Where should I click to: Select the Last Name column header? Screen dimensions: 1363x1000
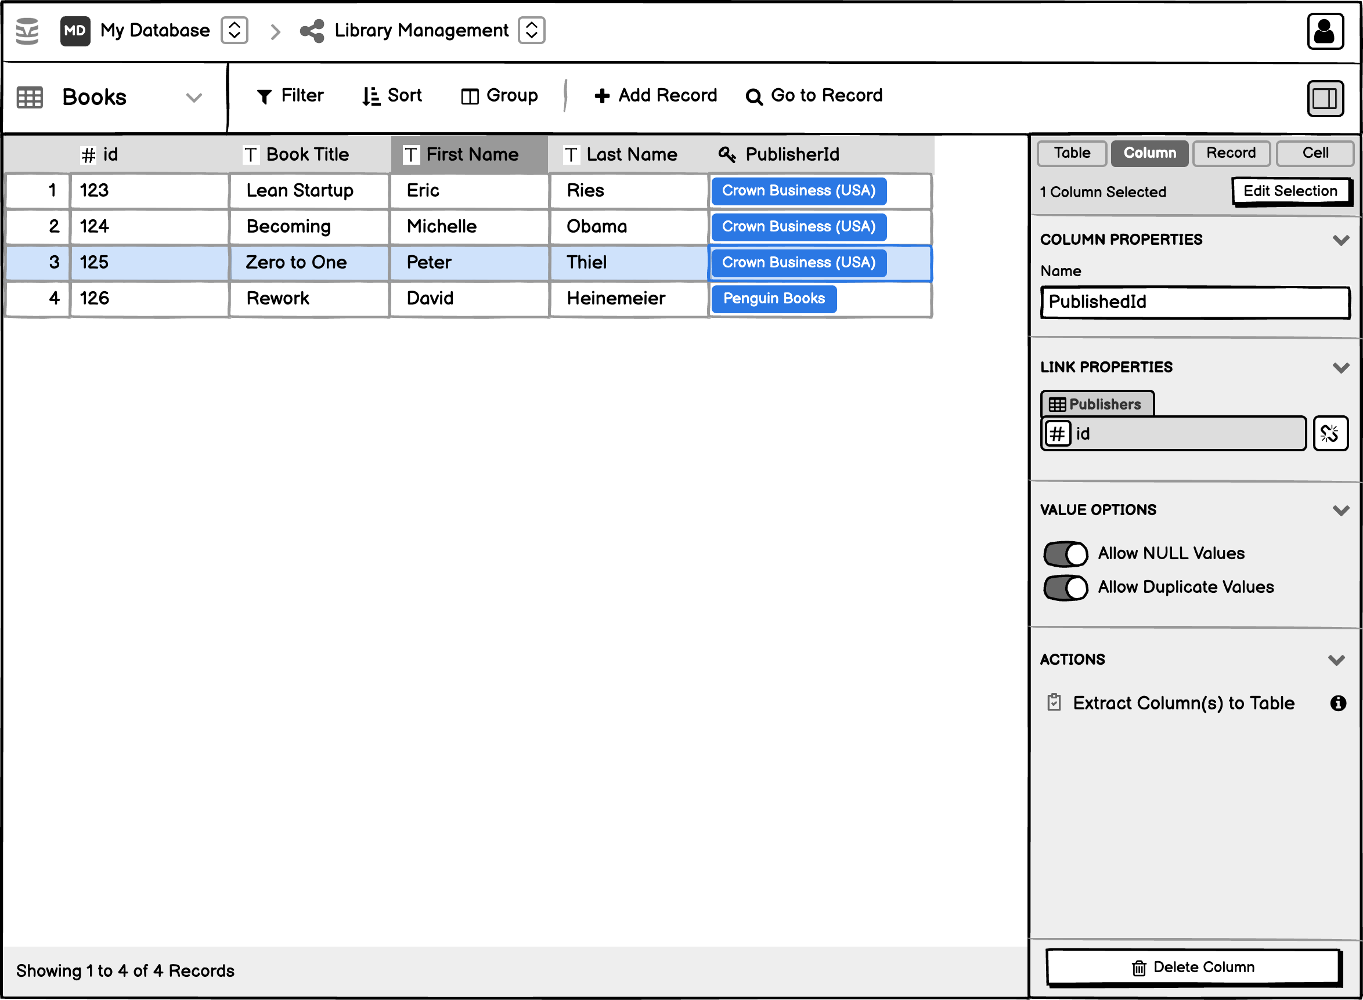628,155
